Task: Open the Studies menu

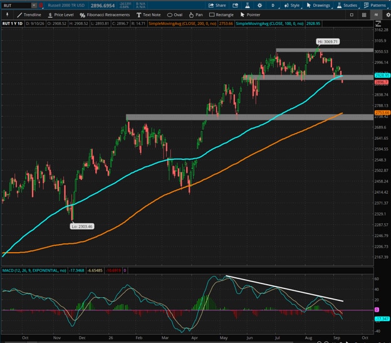Action: pyautogui.click(x=347, y=5)
